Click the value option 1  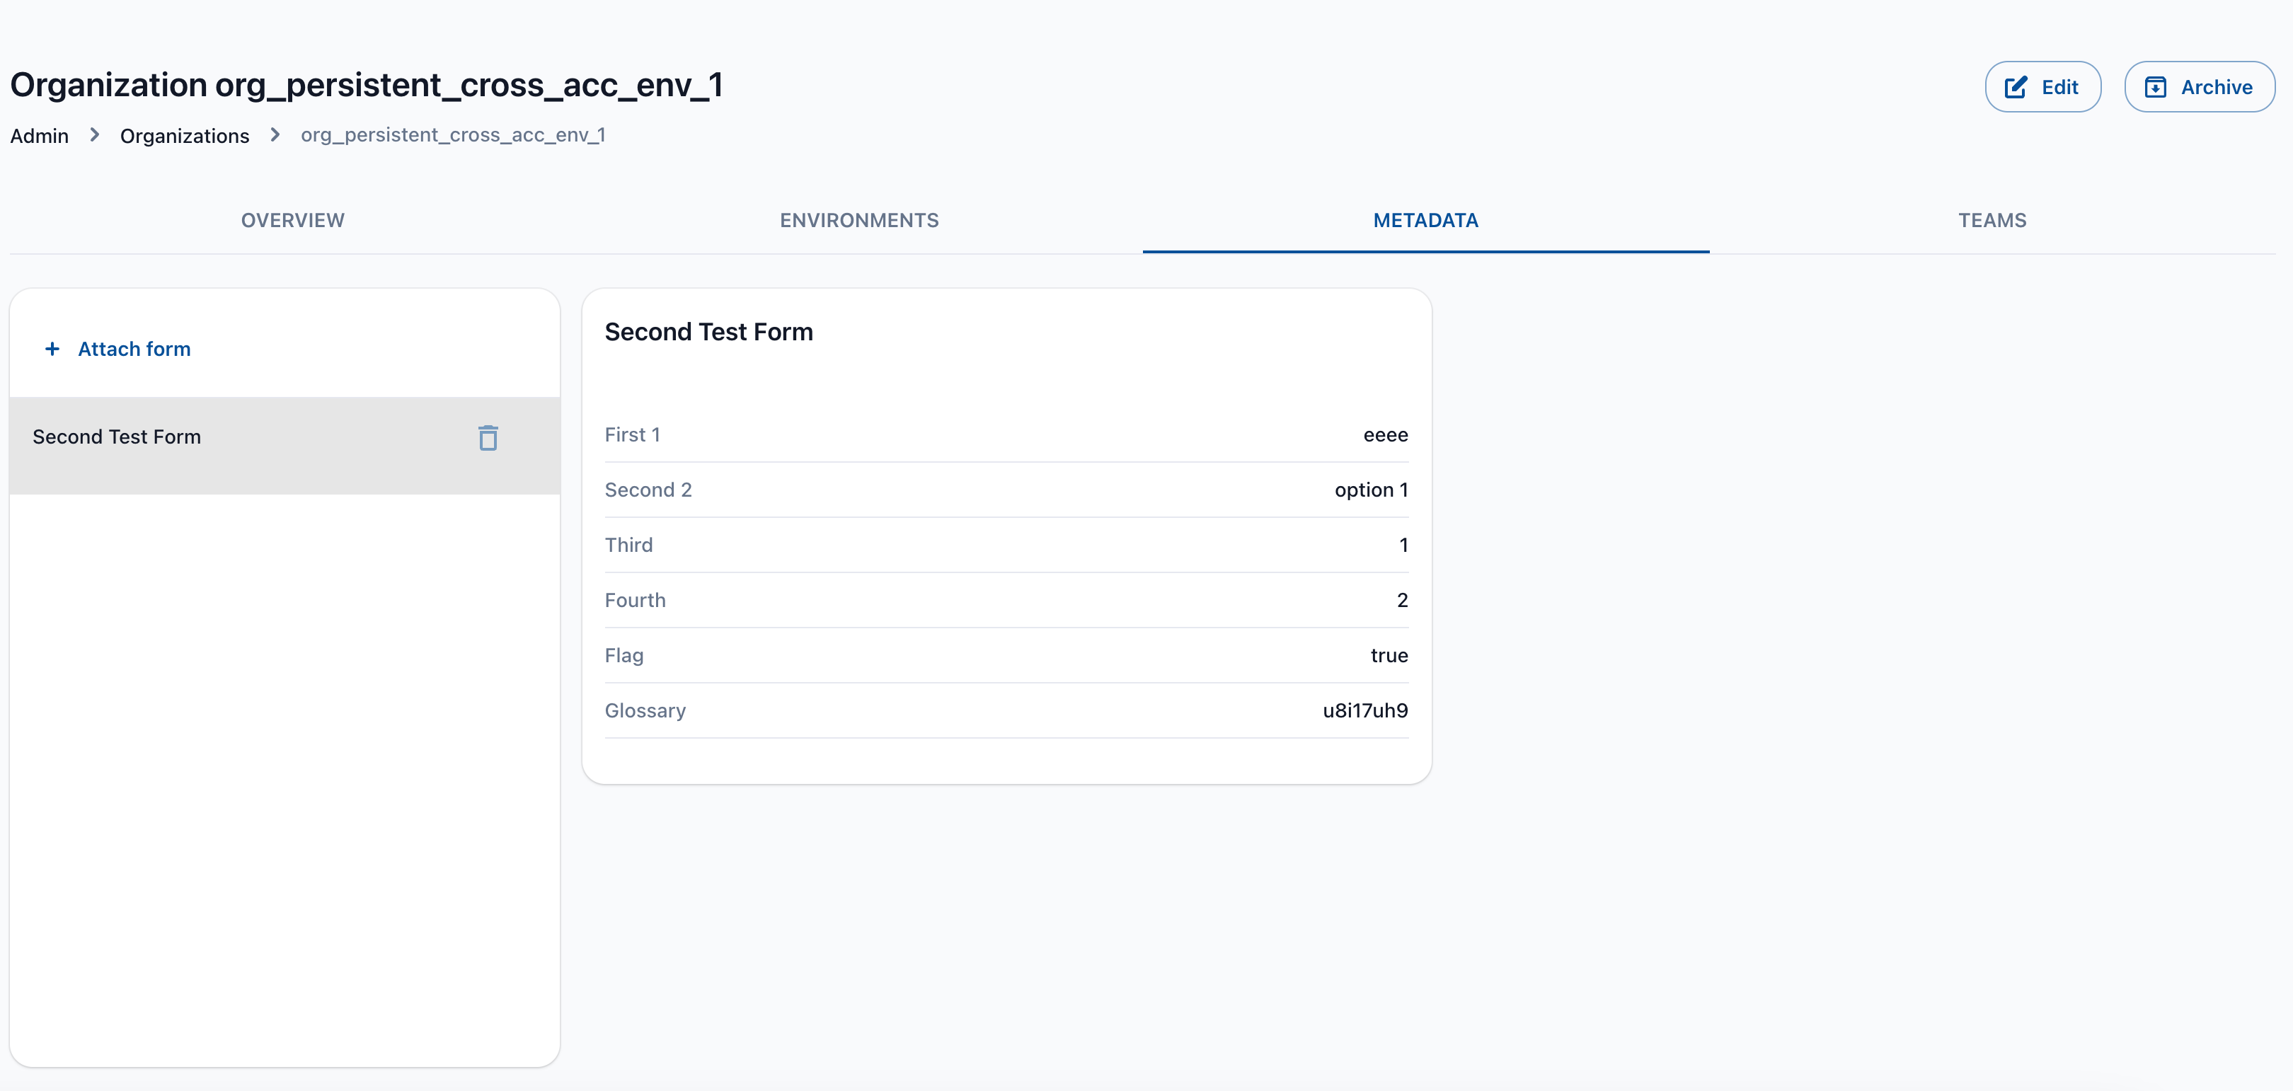coord(1371,490)
